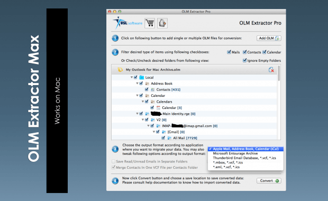Toggle Save Read/Unread Emails in Separate Folders
This screenshot has width=328, height=201.
coord(113,161)
